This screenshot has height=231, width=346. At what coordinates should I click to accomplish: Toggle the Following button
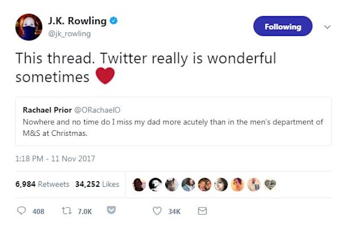[x=283, y=26]
